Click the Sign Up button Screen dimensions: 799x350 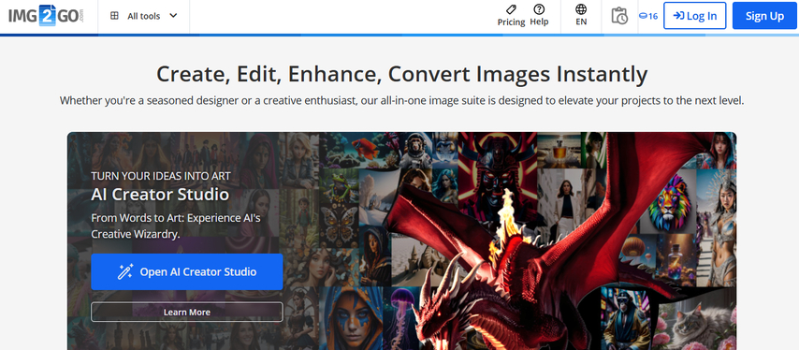click(764, 16)
